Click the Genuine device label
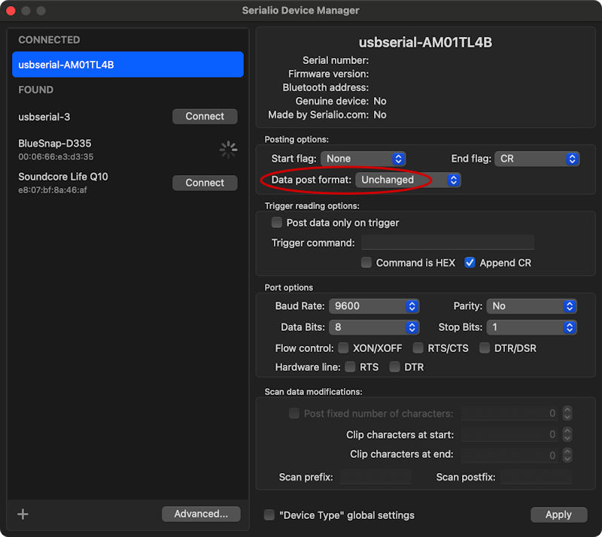 click(332, 101)
